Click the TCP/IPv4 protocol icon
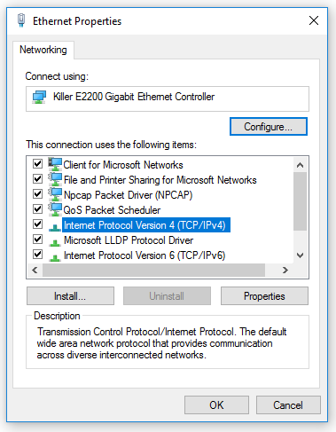 tap(55, 227)
